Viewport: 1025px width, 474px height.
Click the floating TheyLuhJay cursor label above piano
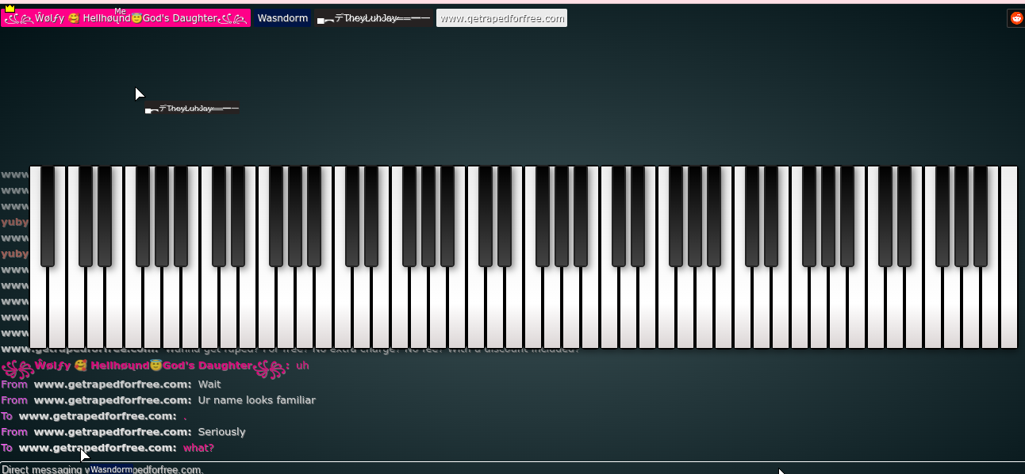pos(192,109)
